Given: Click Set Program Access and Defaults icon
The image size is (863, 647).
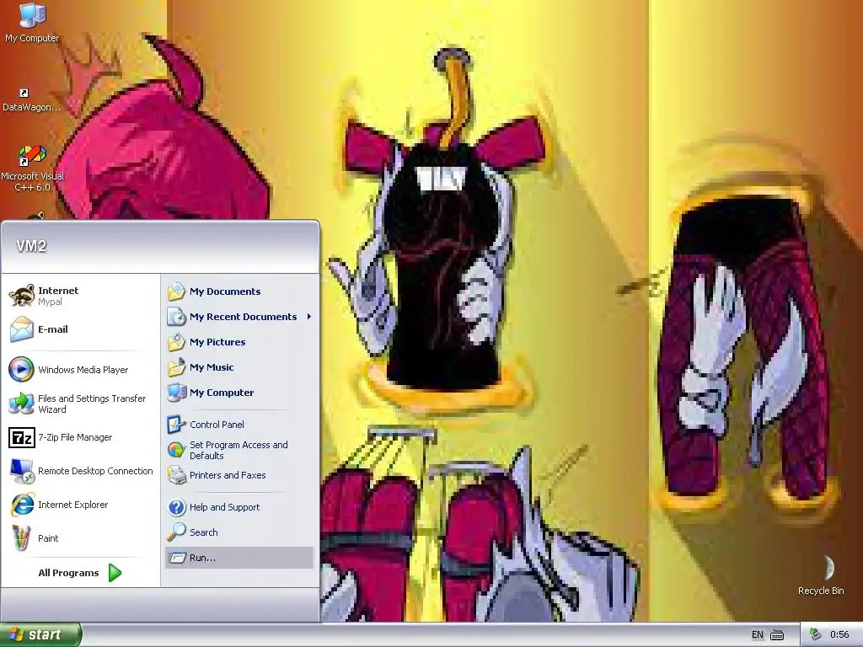Looking at the screenshot, I should 176,450.
